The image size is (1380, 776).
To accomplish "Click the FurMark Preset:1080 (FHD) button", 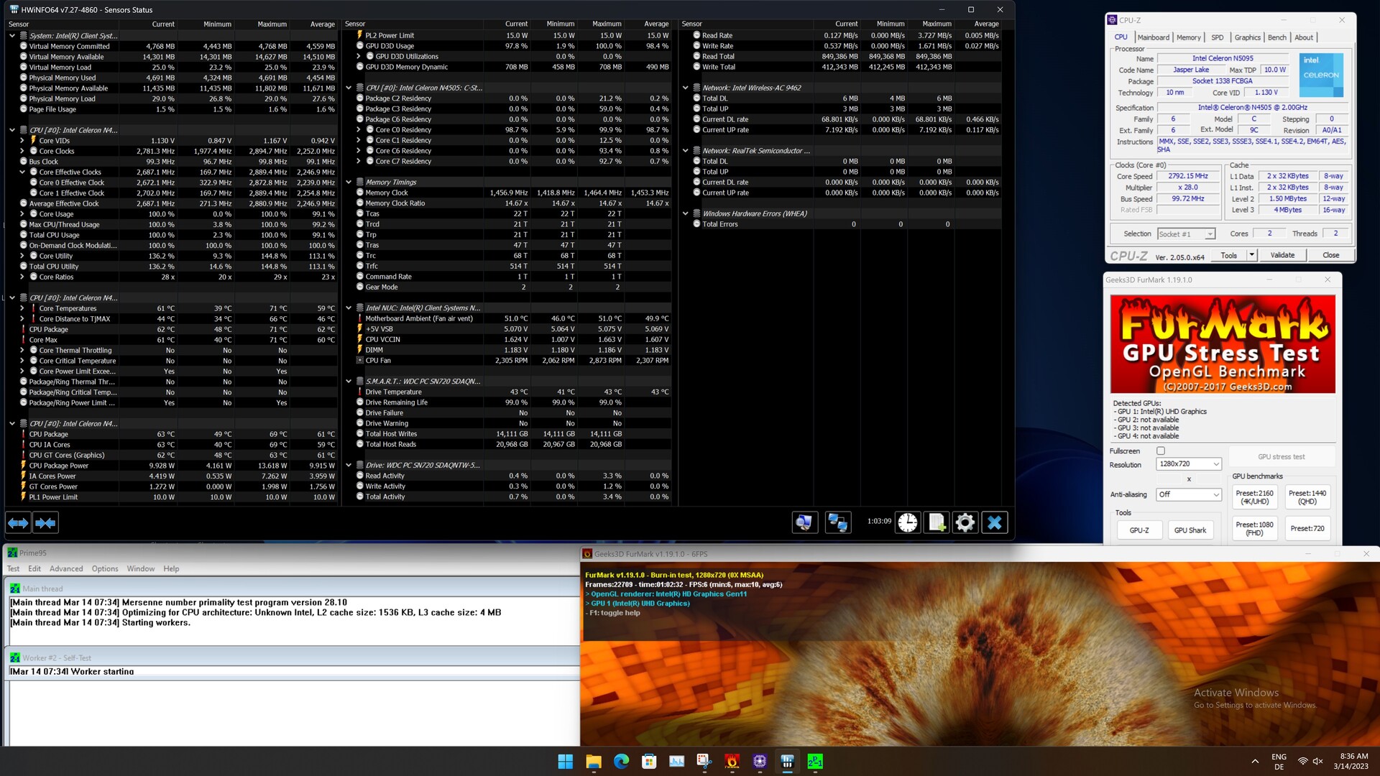I will point(1254,529).
